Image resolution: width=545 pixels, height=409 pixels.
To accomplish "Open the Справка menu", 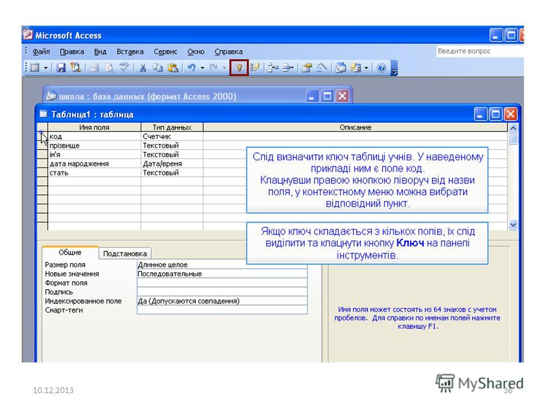I will (x=228, y=52).
